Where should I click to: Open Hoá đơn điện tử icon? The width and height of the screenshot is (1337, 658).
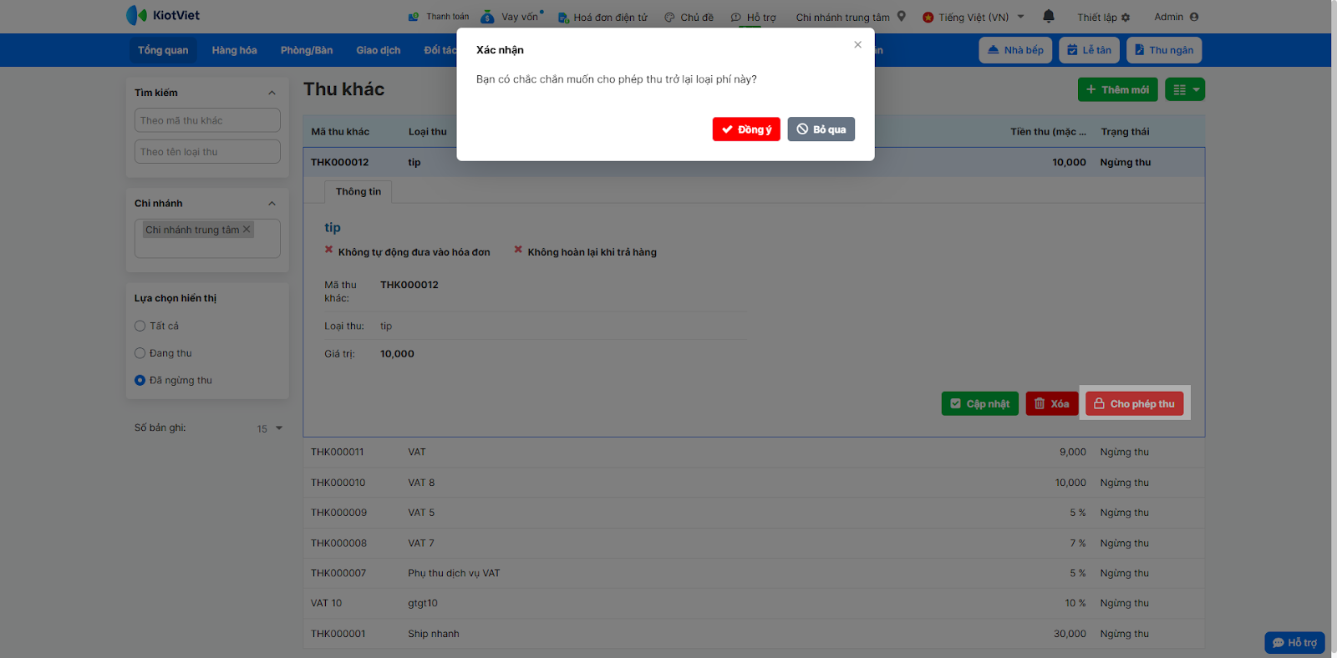click(563, 18)
